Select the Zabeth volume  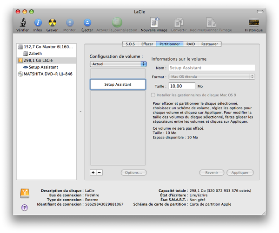46,54
